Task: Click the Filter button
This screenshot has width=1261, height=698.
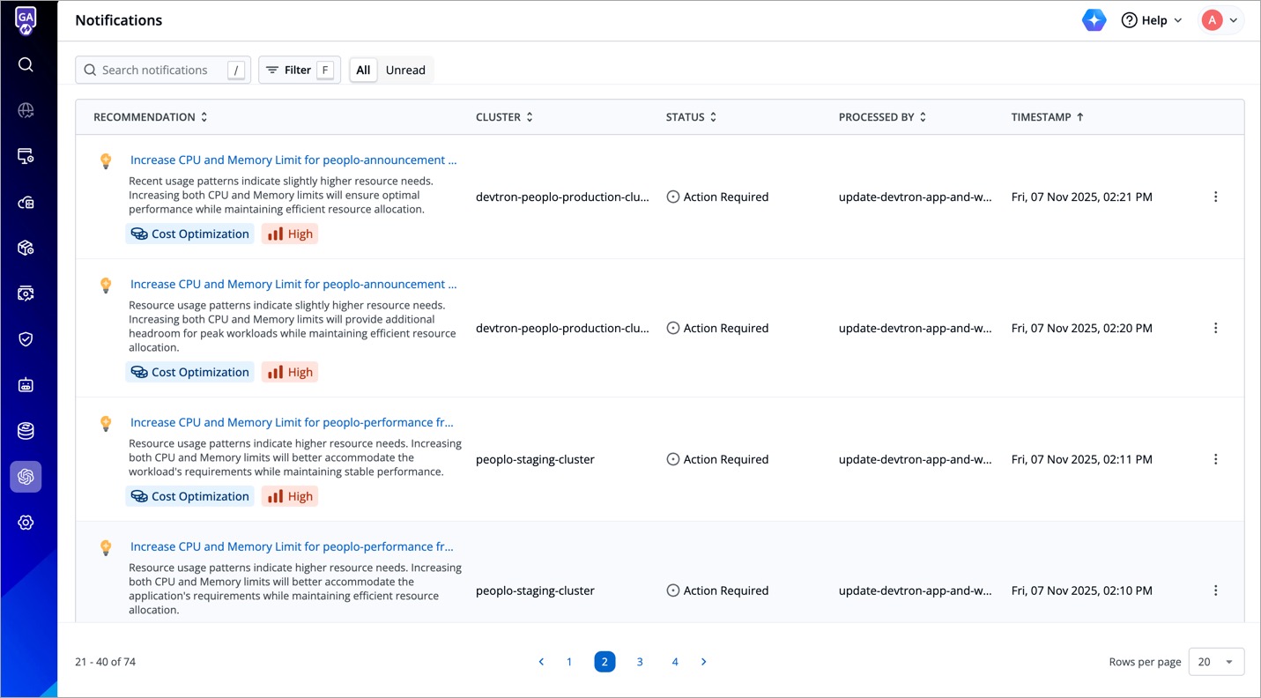Action: [299, 71]
